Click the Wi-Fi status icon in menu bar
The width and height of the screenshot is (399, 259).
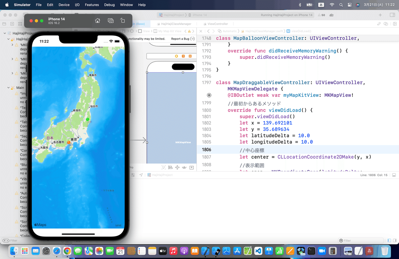[x=332, y=5]
